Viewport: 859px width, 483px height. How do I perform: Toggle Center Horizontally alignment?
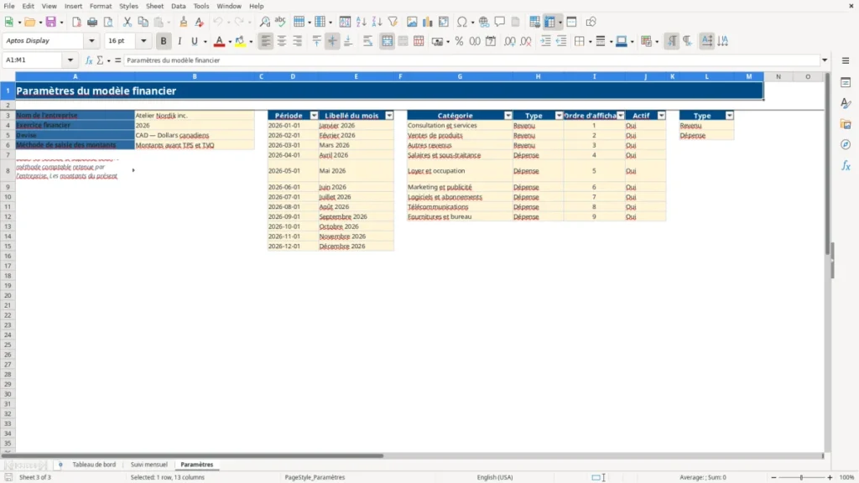[x=282, y=41]
